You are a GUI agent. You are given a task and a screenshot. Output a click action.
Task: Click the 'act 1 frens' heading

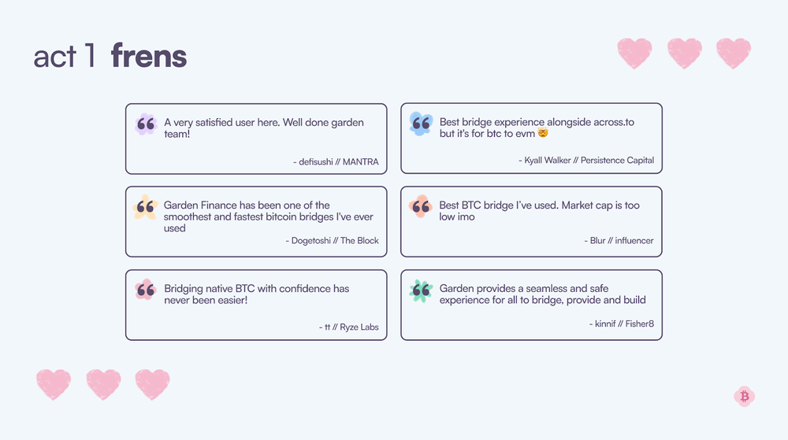110,56
